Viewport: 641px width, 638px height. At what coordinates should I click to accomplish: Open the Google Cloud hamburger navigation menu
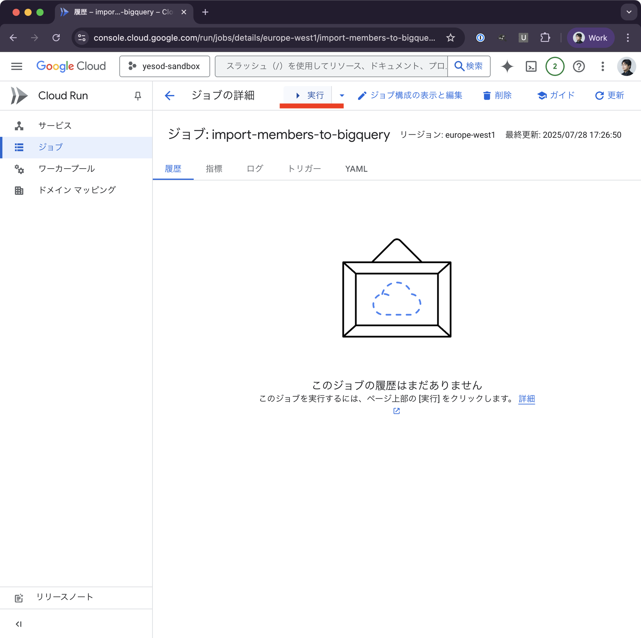(x=17, y=66)
